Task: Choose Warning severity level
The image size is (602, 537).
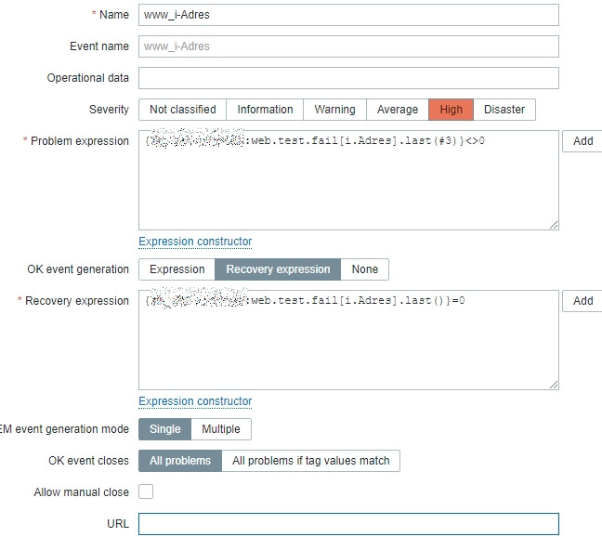Action: (x=334, y=110)
